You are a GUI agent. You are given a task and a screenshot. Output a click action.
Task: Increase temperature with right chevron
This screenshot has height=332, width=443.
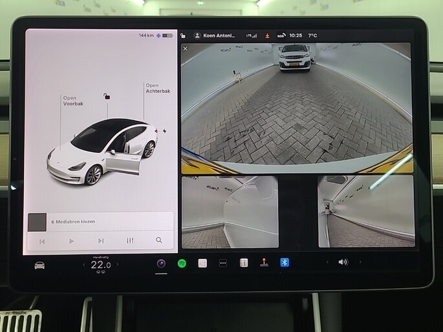tap(118, 264)
